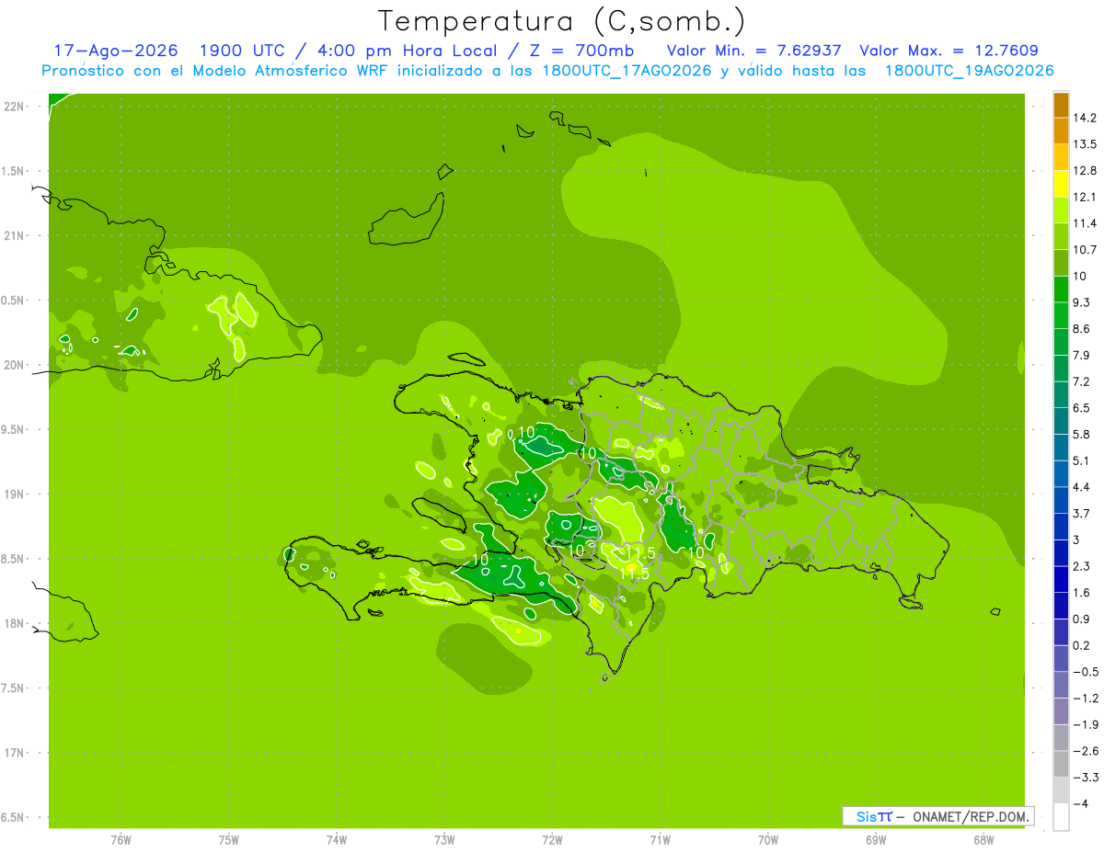Click the '7.5N' latitude label
This screenshot has width=1104, height=852.
(14, 688)
